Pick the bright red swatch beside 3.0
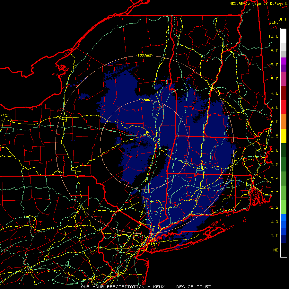Screen dimensions: 289x289 (284, 107)
